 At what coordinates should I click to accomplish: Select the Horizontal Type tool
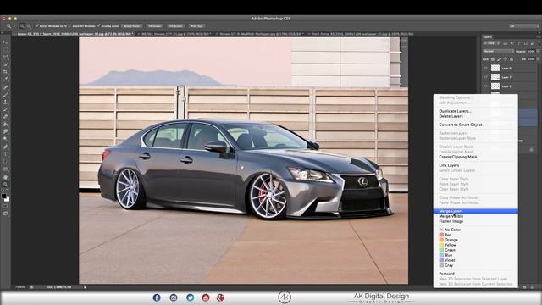pos(6,154)
